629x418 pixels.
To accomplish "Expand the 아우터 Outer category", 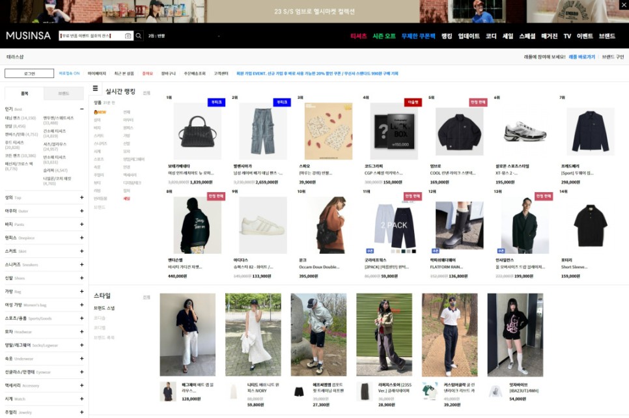I will coord(81,211).
